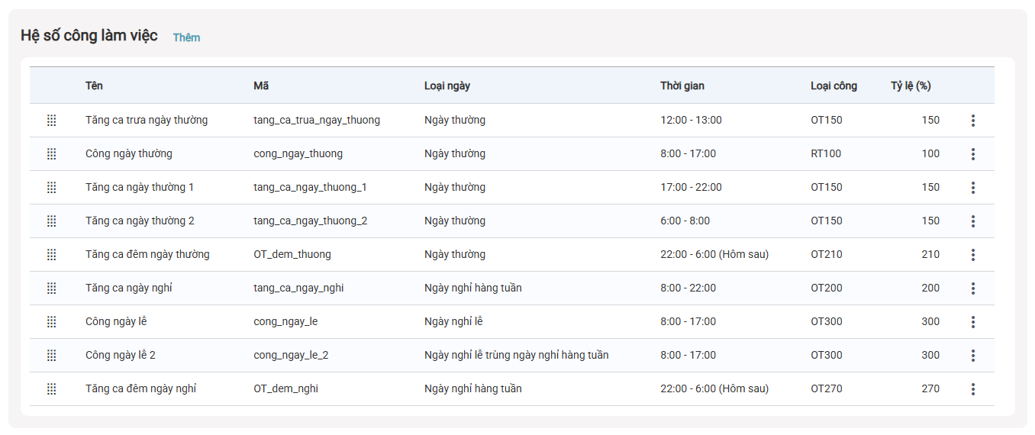
Task: Click the 100 percent rate value
Action: click(x=930, y=153)
